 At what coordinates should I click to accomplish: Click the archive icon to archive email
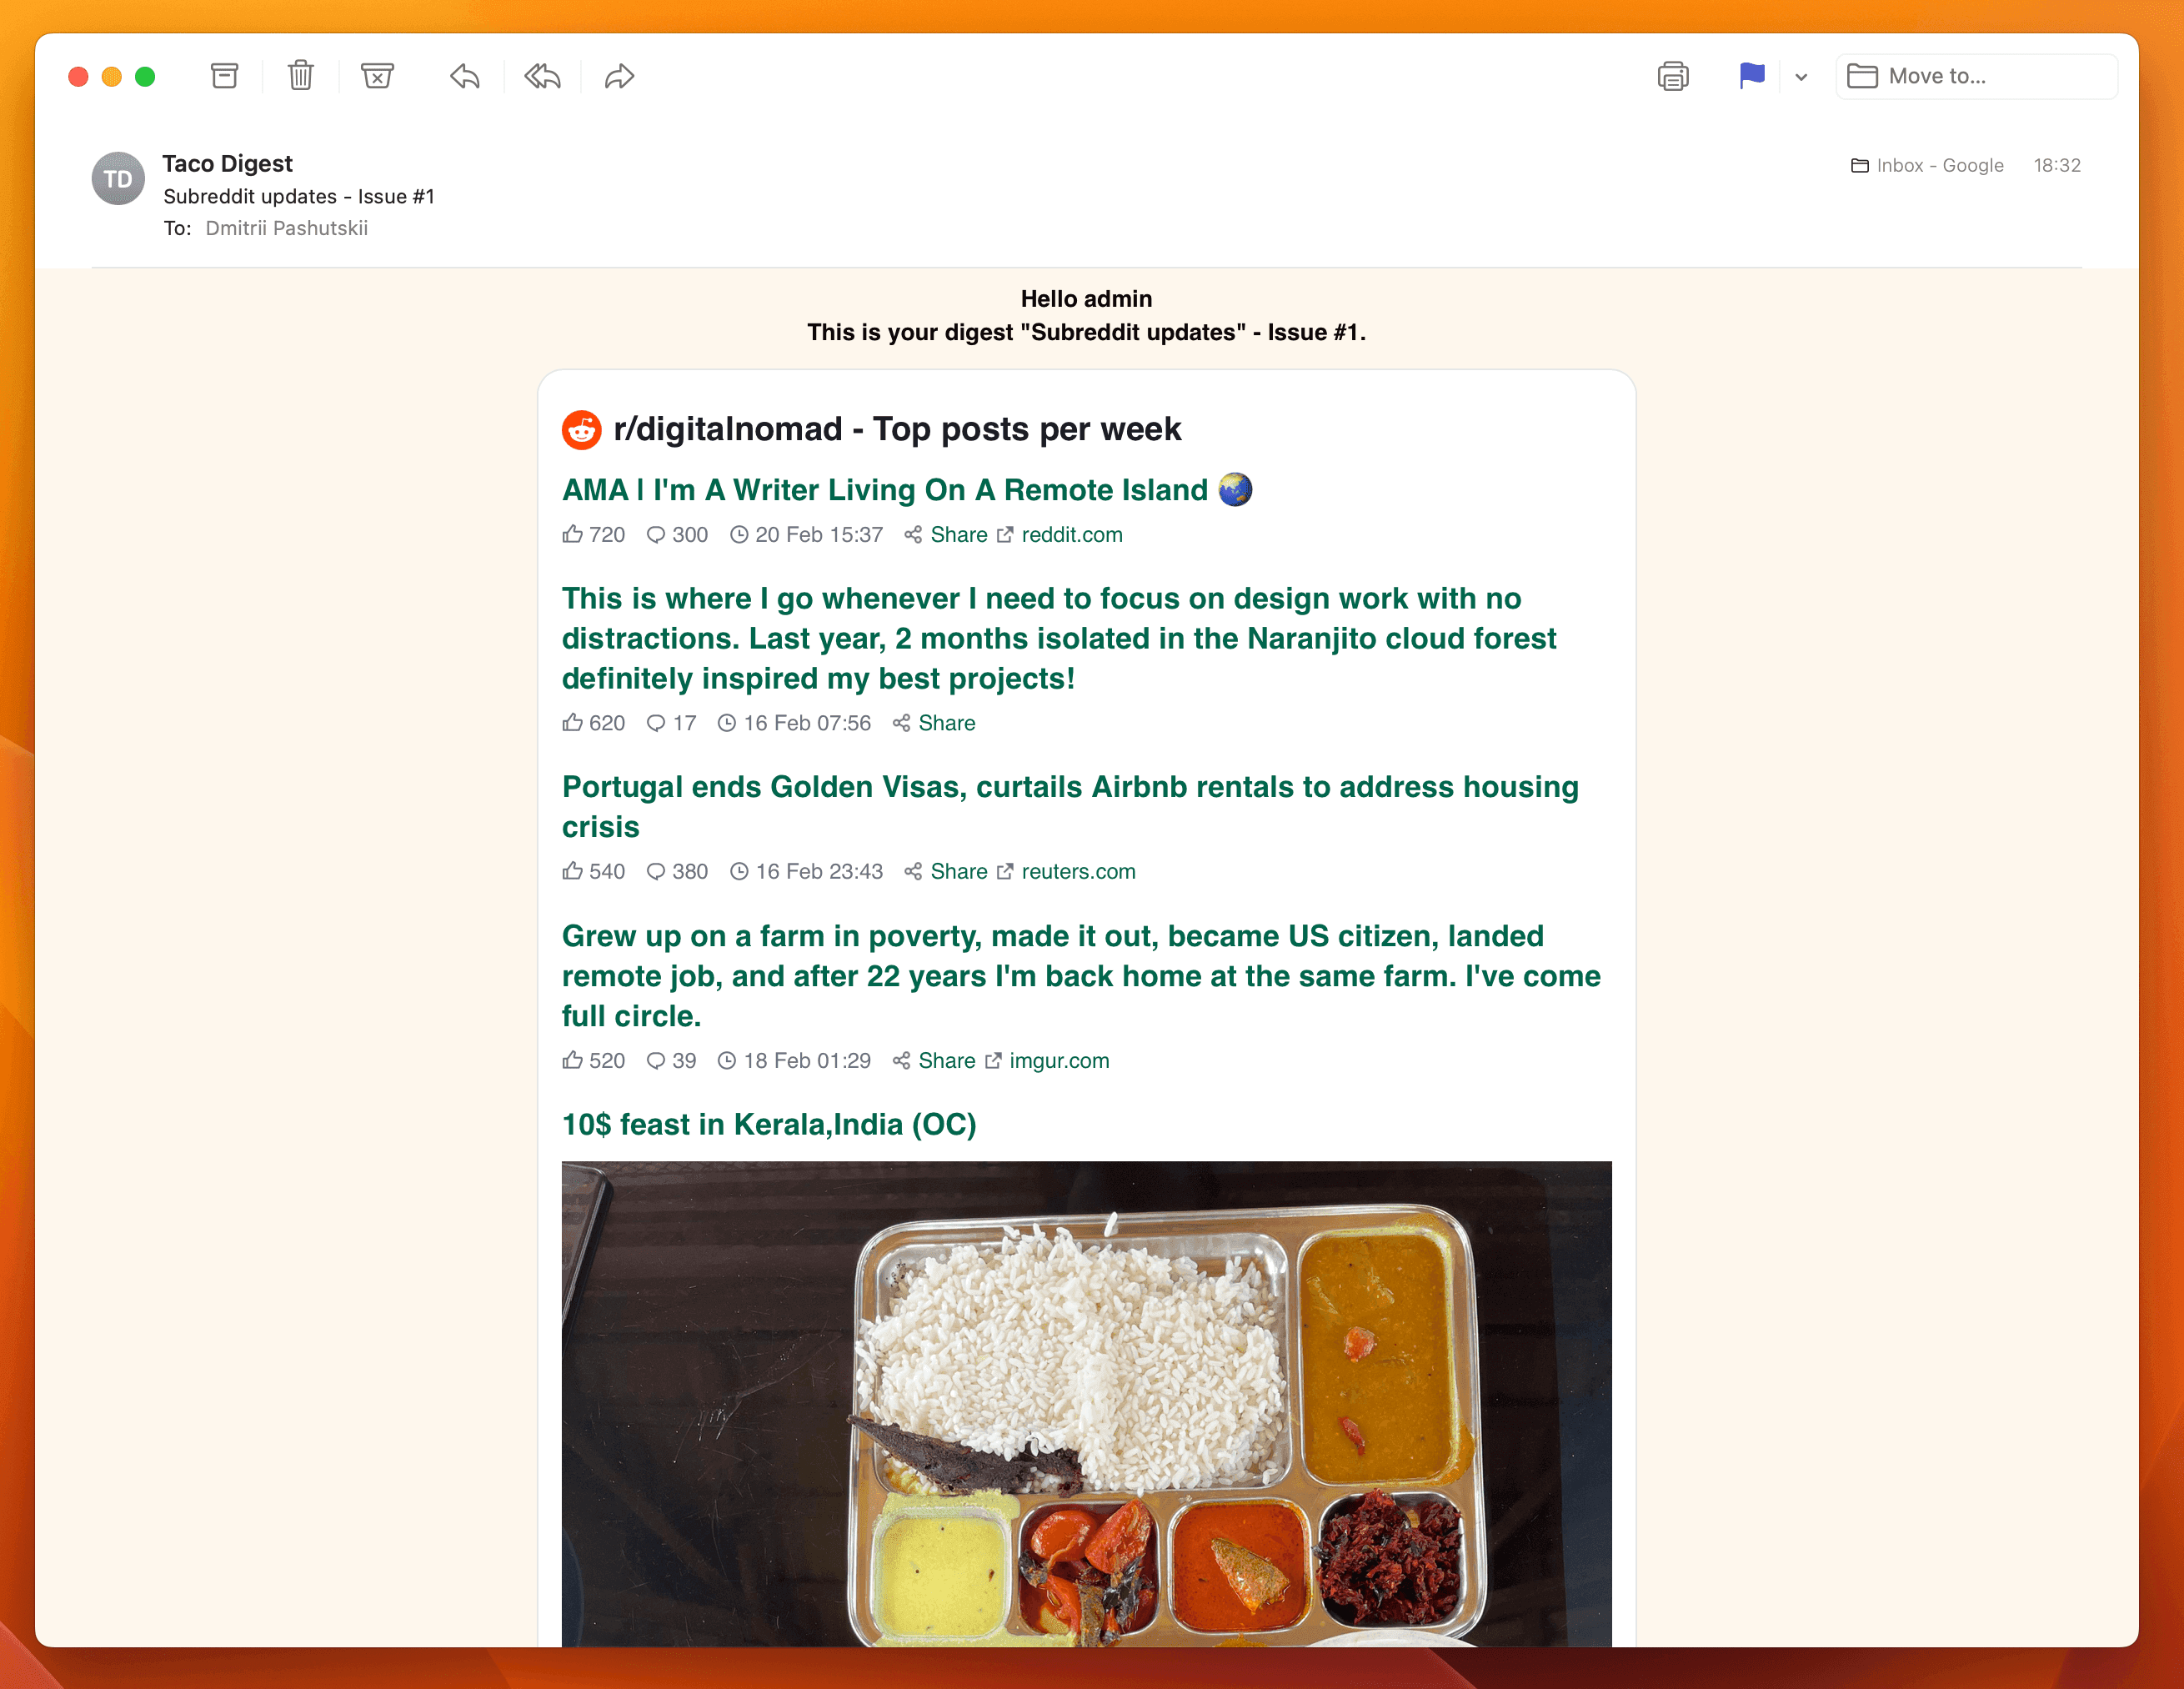coord(223,74)
